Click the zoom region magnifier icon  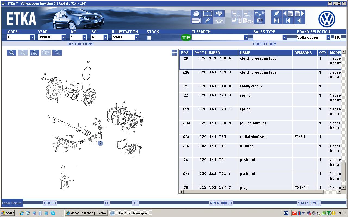pos(34,53)
